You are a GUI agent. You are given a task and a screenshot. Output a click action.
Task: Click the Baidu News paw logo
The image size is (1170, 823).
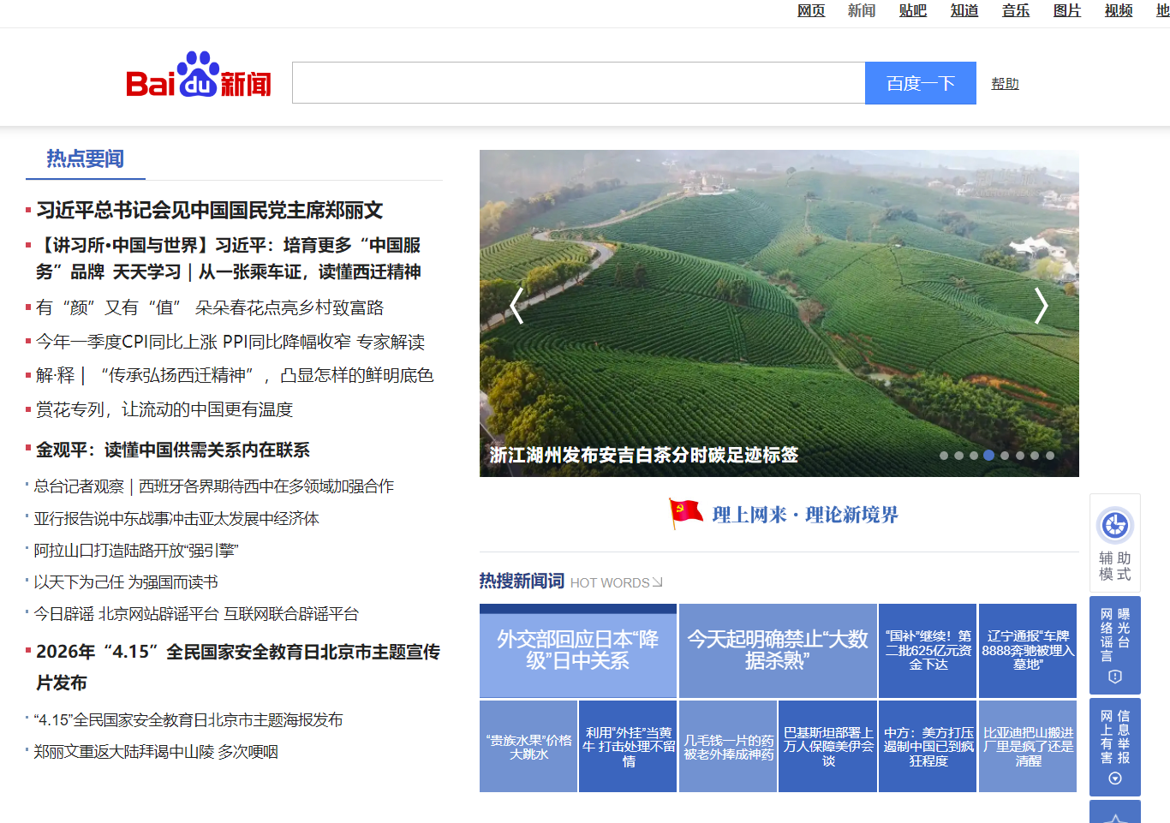(198, 75)
